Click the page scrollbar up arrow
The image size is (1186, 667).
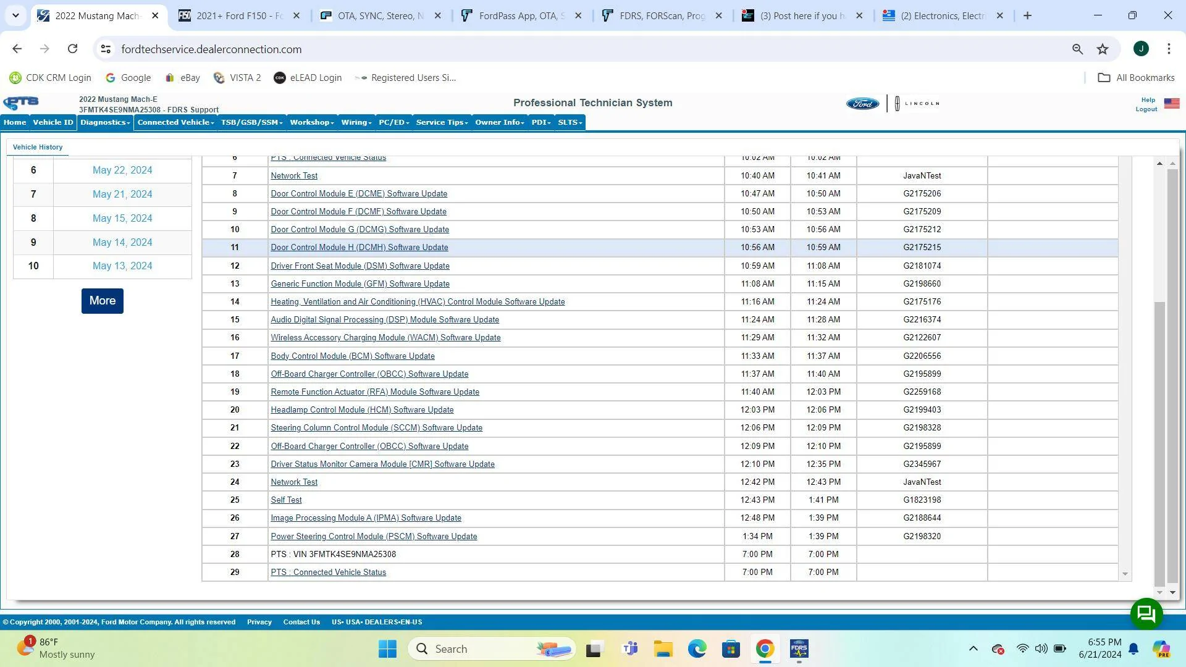1172,164
